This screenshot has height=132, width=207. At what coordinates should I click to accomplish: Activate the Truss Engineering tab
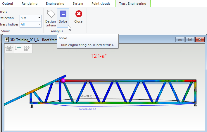[x=133, y=4]
